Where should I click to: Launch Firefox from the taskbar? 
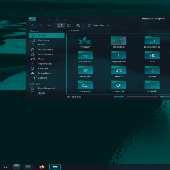point(42,167)
